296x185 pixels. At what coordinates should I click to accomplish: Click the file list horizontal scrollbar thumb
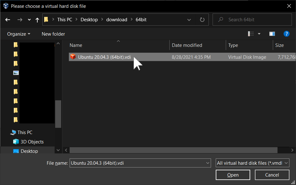tap(173, 150)
